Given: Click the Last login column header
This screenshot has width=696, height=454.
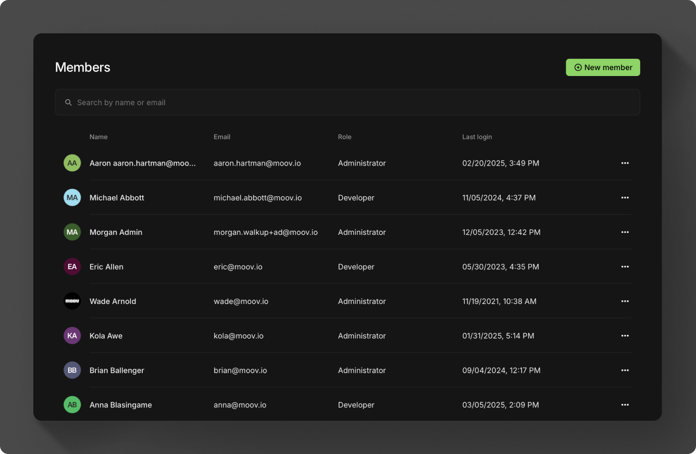Looking at the screenshot, I should [x=477, y=137].
